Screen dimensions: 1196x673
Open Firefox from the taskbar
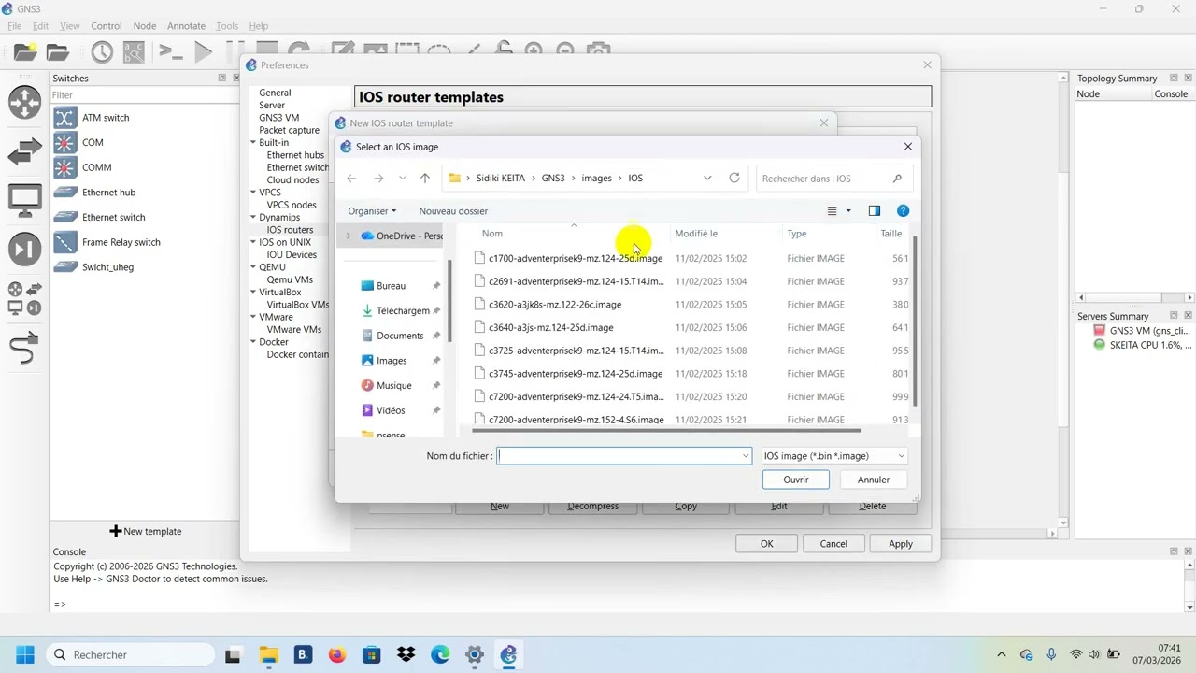337,655
